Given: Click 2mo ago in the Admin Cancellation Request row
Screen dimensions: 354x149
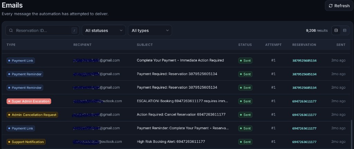Looking at the screenshot, I should 338,115.
